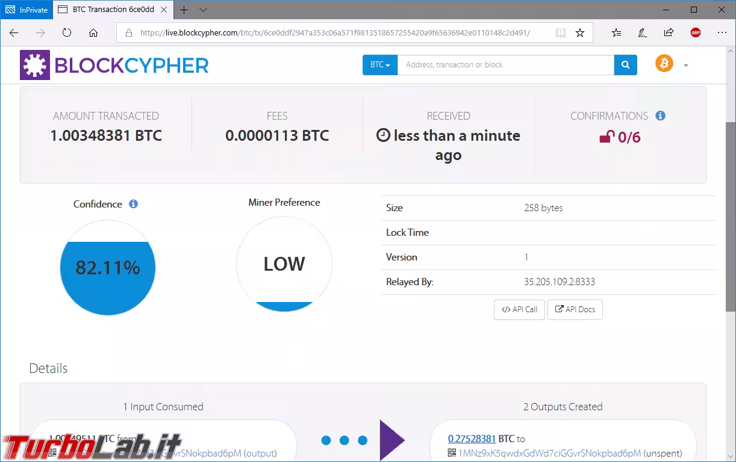
Task: Click the LOW miner preference gauge
Action: (284, 264)
